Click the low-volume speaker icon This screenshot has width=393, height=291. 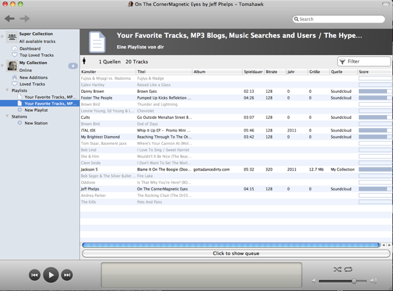coord(314,281)
